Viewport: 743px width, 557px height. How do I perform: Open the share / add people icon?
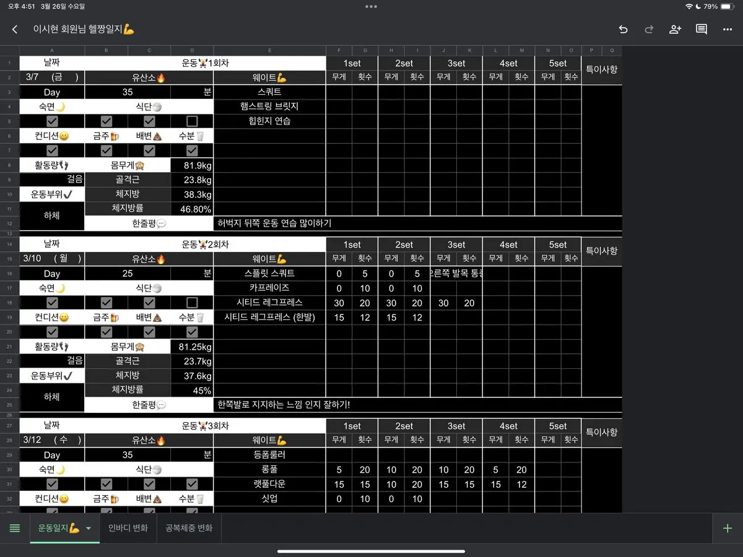(x=675, y=29)
